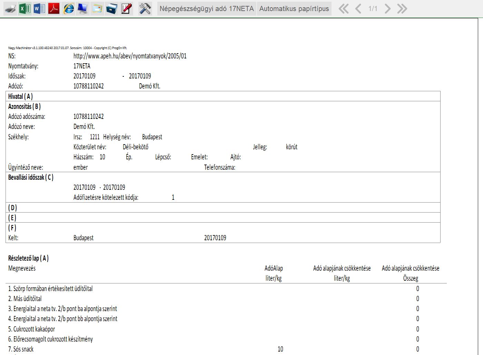Print the form with the printer icon

(x=10, y=9)
